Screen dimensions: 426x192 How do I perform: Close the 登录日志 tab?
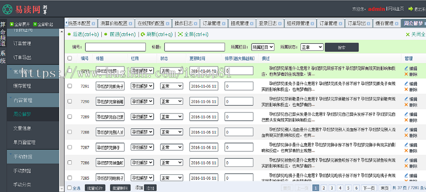[x=280, y=24]
